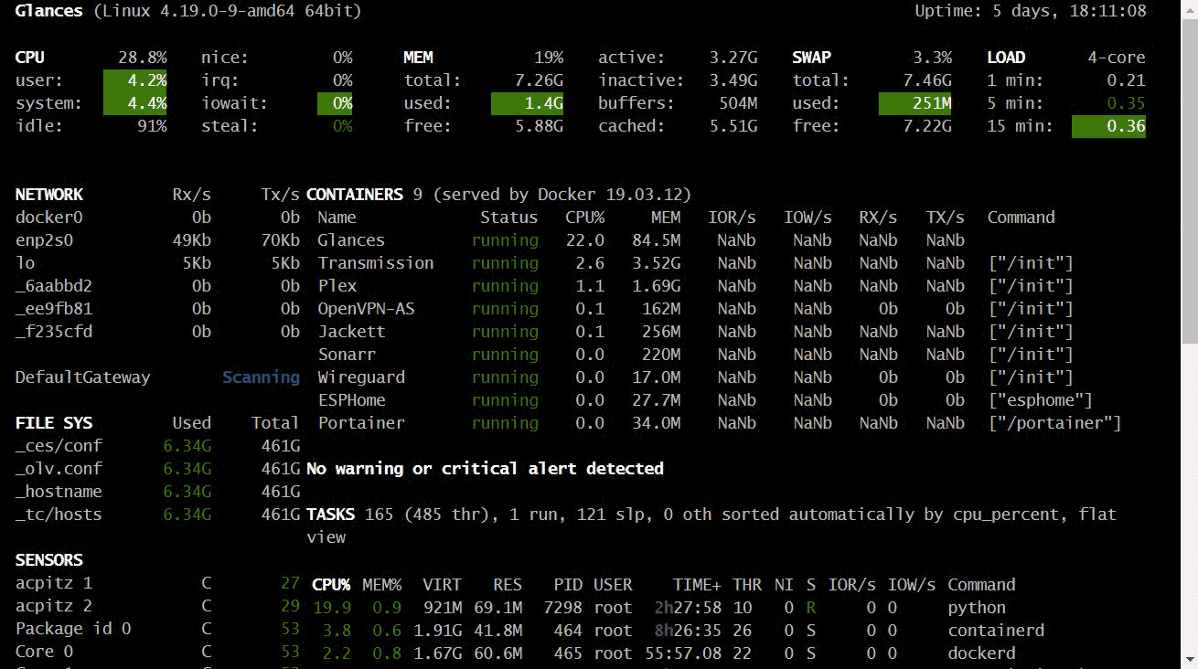The width and height of the screenshot is (1198, 669).
Task: Click the highlighted 15 min load 0.36
Action: click(x=1108, y=126)
